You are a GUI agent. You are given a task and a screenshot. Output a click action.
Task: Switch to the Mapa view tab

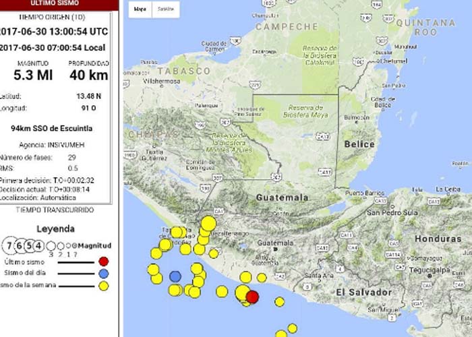[x=140, y=9]
